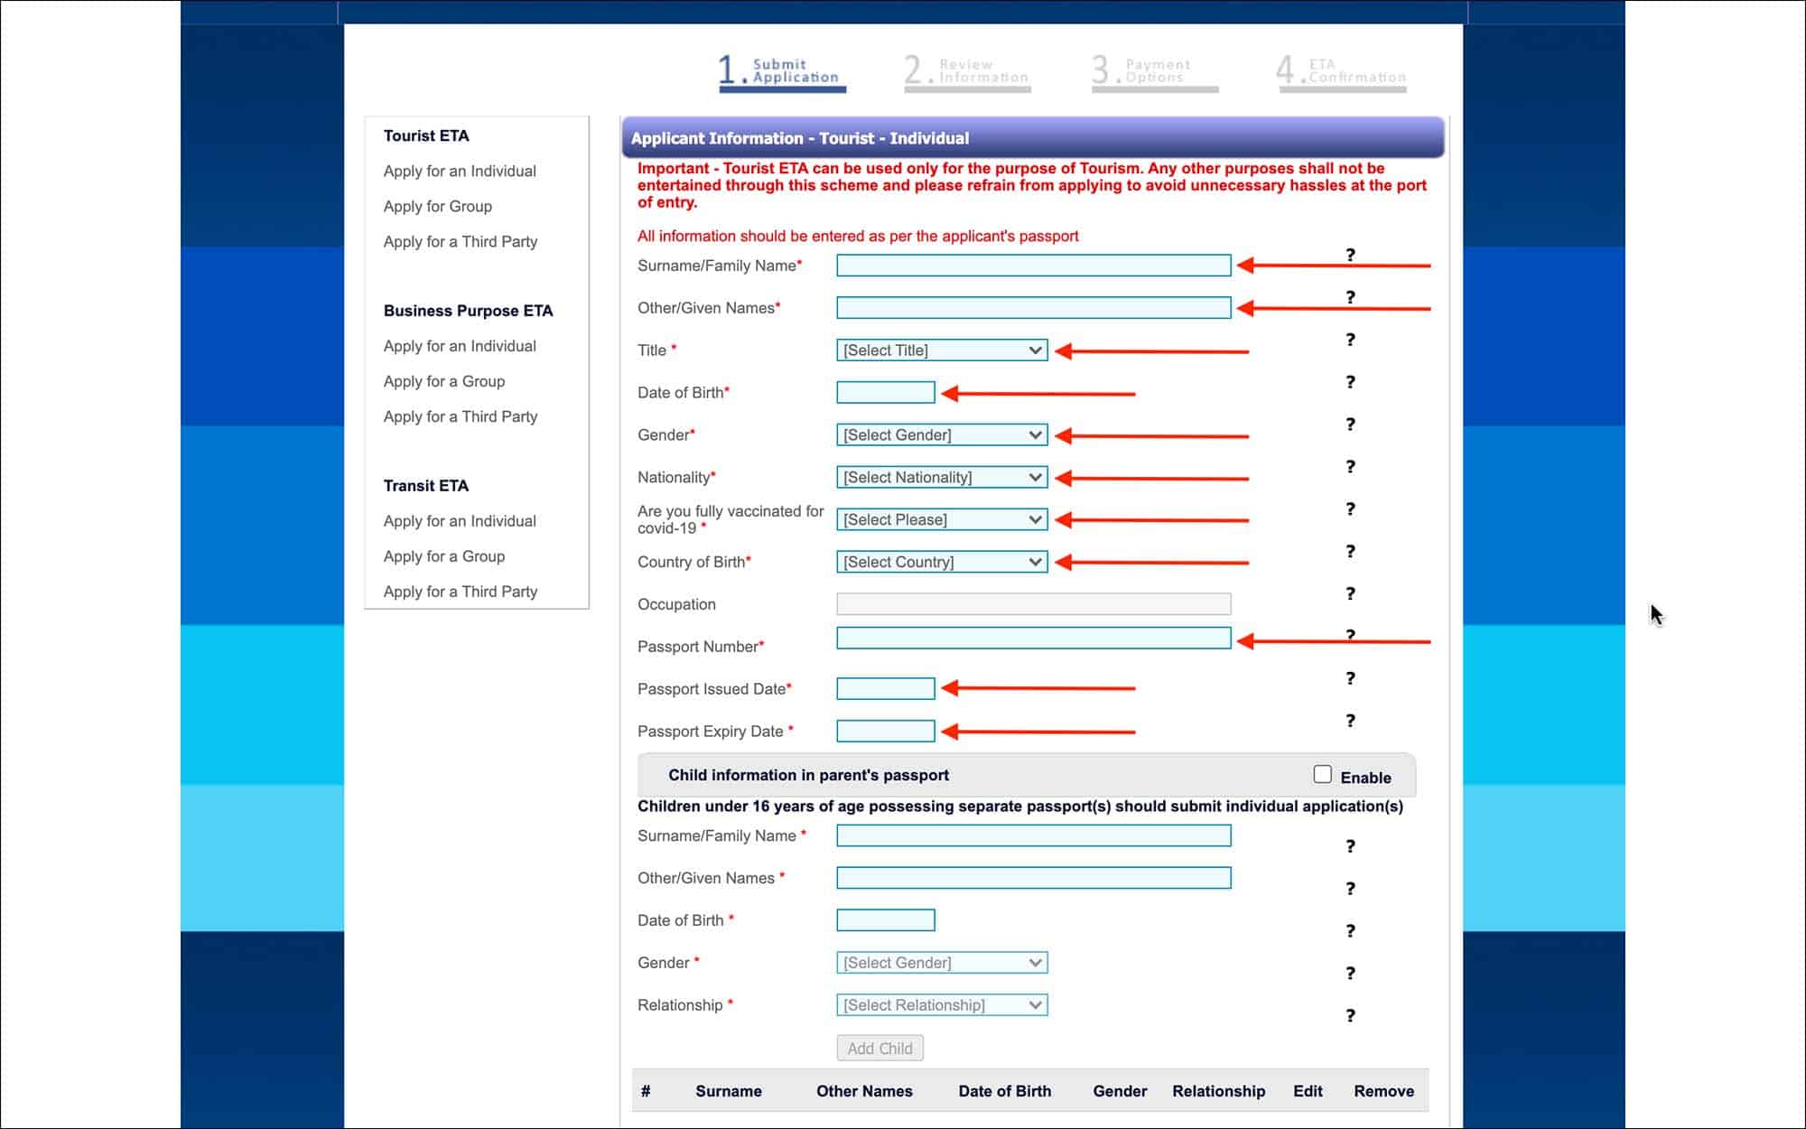Expand the Select Country of birth dropdown

pos(942,562)
